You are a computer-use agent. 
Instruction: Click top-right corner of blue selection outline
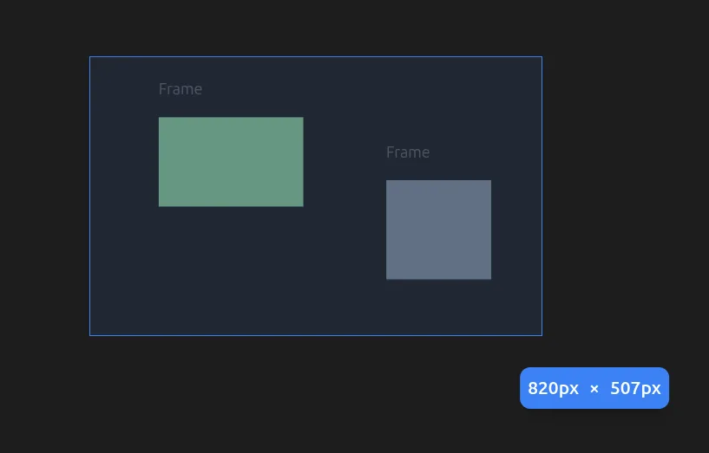point(542,57)
